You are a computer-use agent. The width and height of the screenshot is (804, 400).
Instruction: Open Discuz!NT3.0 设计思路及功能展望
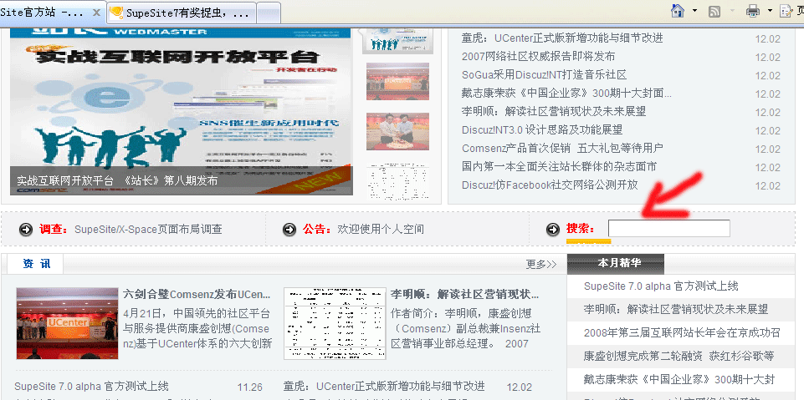[542, 130]
